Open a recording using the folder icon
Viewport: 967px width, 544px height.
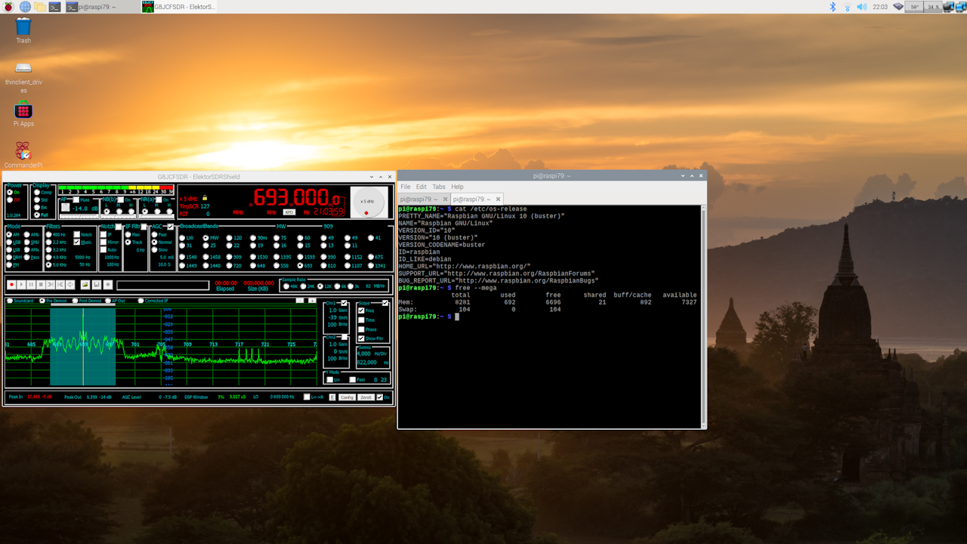[85, 286]
